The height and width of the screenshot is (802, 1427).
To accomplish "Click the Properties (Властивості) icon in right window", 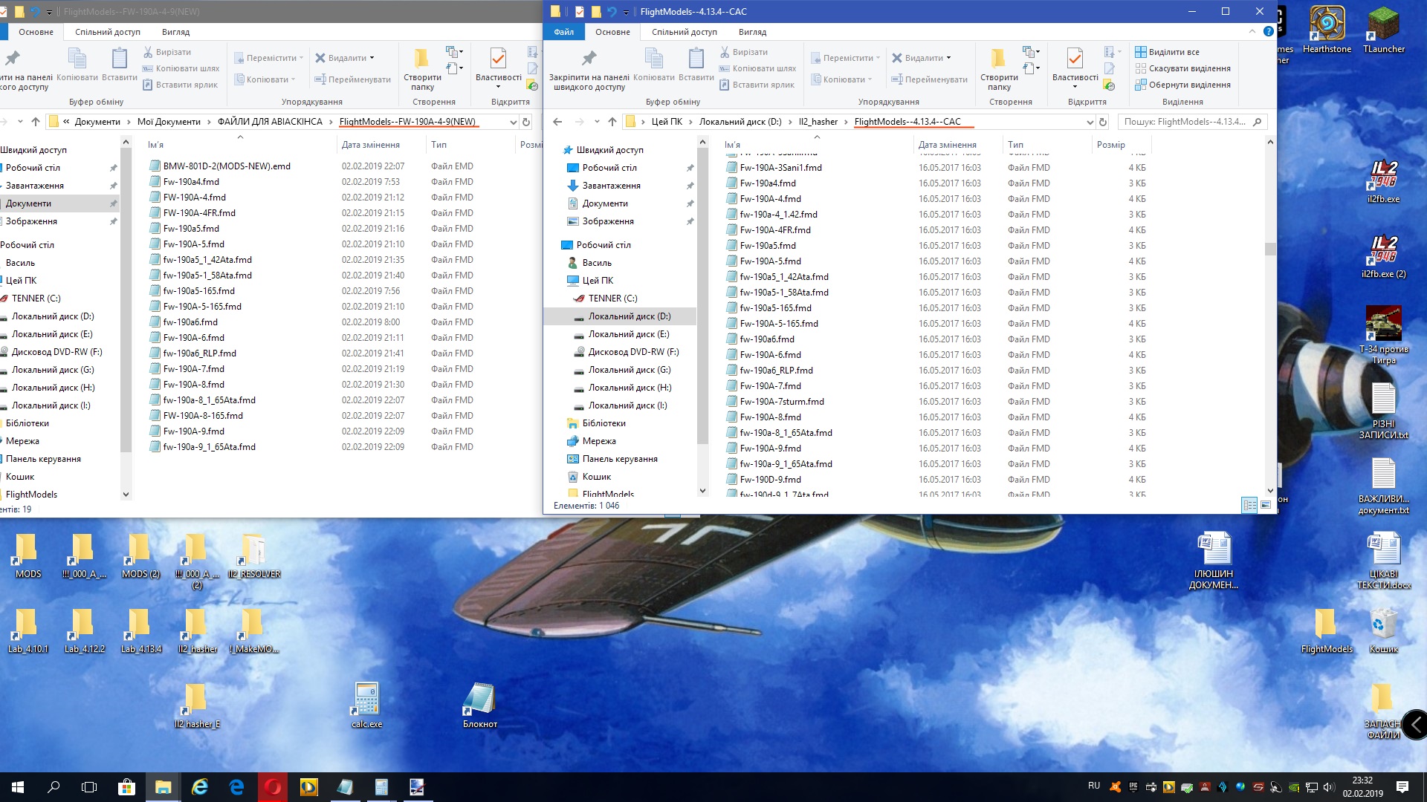I will pos(1075,59).
